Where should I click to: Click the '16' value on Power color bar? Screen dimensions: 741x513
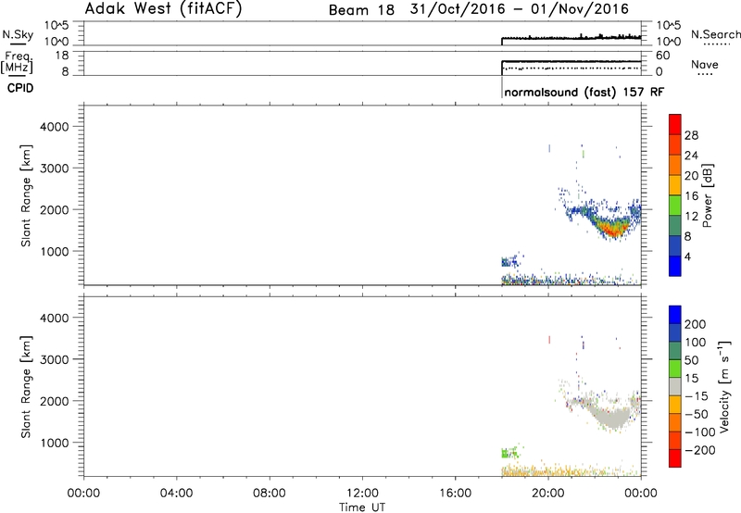tap(691, 196)
